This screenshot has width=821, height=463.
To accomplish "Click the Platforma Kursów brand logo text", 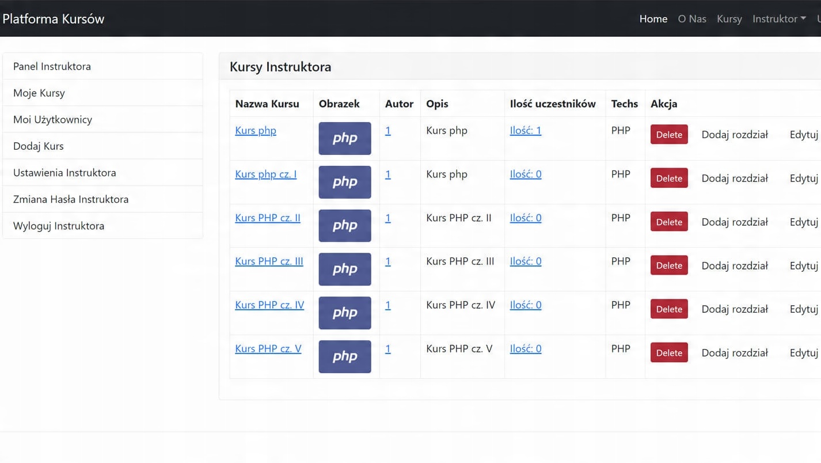I will 53,19.
